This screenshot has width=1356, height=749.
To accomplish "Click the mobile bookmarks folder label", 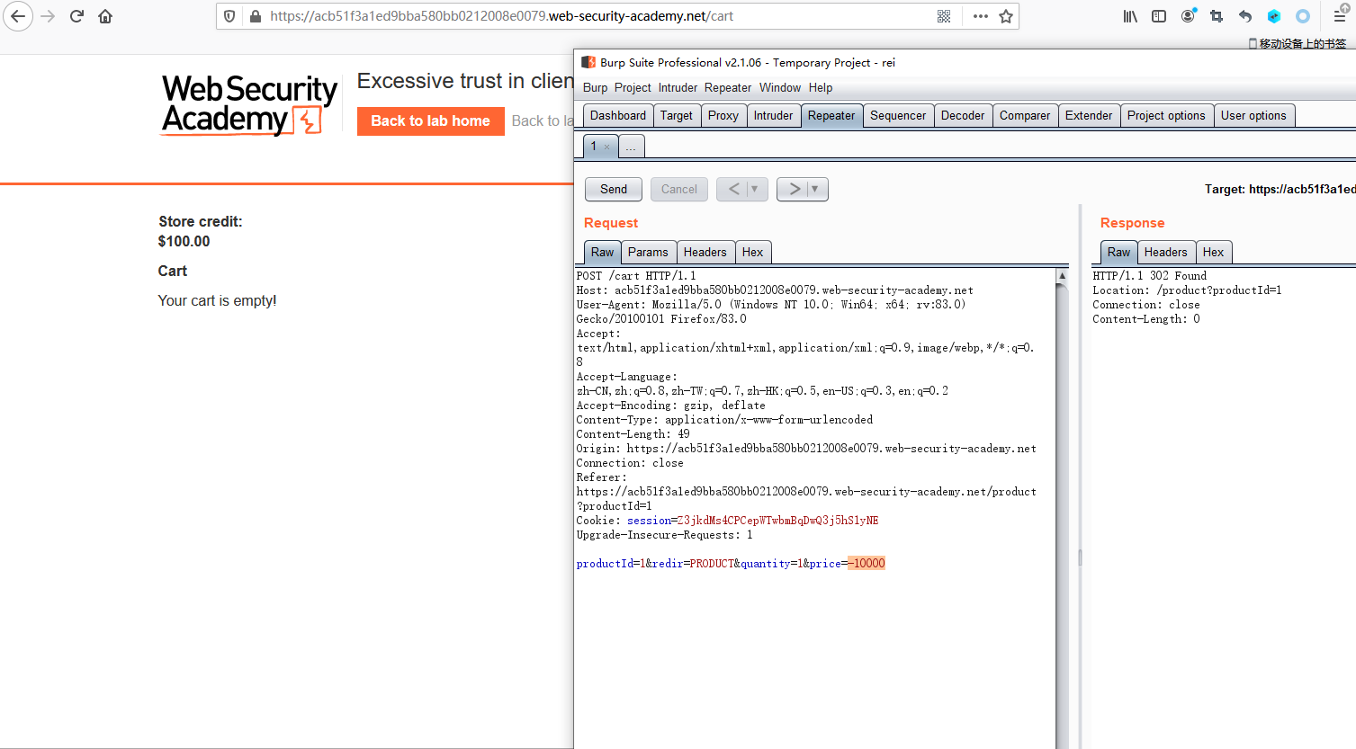I will [x=1298, y=43].
